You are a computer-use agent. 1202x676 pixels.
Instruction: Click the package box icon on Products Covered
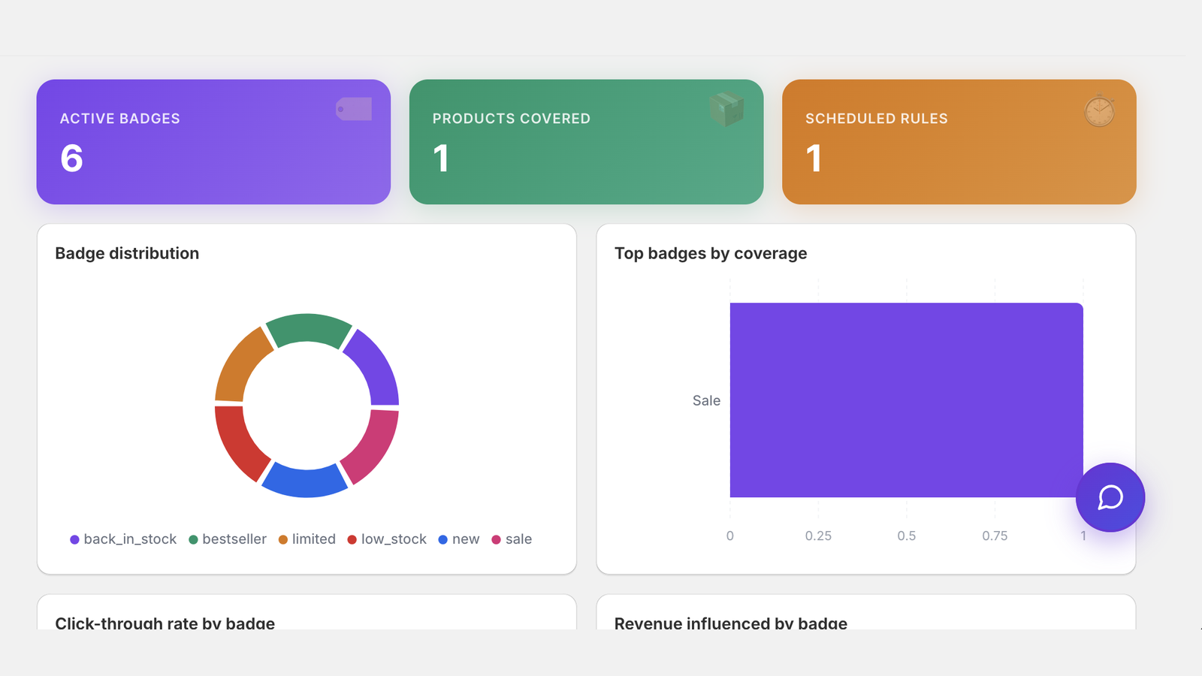[726, 110]
